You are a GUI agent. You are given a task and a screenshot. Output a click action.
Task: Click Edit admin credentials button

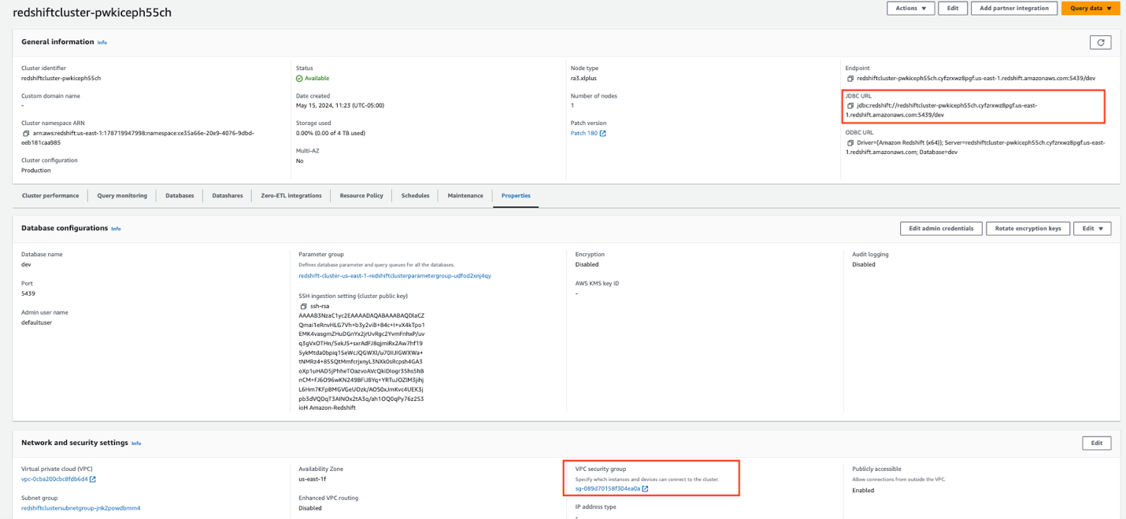pyautogui.click(x=941, y=229)
